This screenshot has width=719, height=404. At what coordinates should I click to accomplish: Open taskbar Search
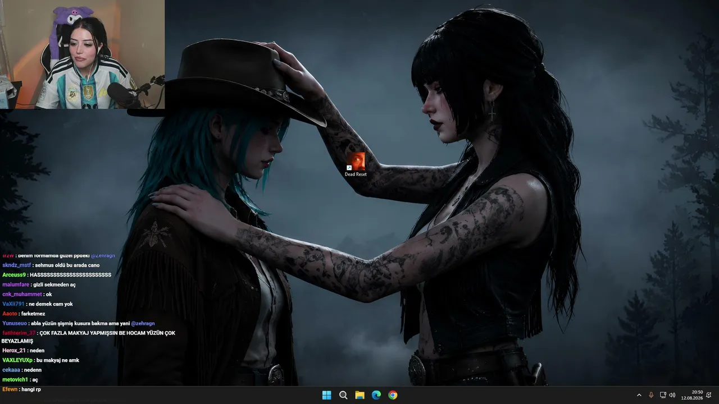click(343, 395)
